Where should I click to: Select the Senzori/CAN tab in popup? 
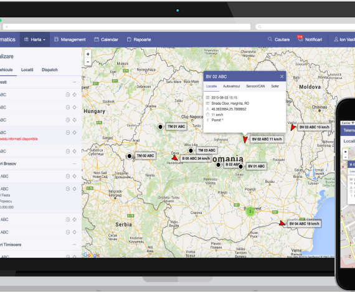click(x=255, y=86)
